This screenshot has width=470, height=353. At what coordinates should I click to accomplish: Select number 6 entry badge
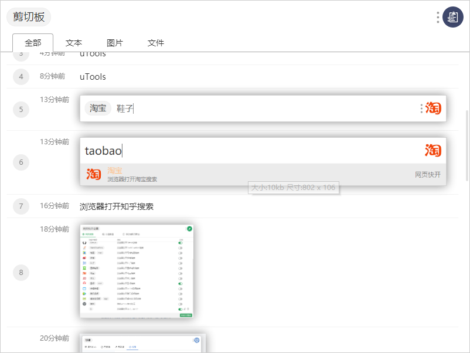[x=21, y=162]
